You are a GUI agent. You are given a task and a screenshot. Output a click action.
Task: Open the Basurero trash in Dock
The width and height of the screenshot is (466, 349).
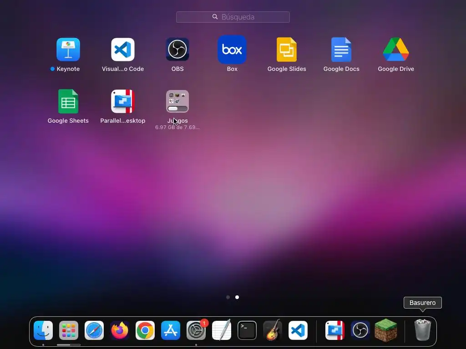423,330
